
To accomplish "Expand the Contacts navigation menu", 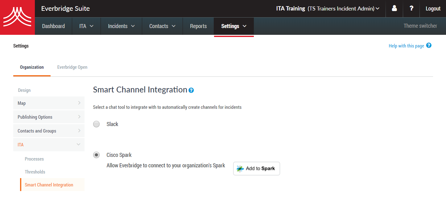I will click(x=162, y=26).
